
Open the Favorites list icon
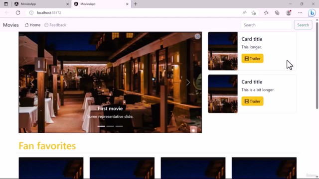point(266,13)
